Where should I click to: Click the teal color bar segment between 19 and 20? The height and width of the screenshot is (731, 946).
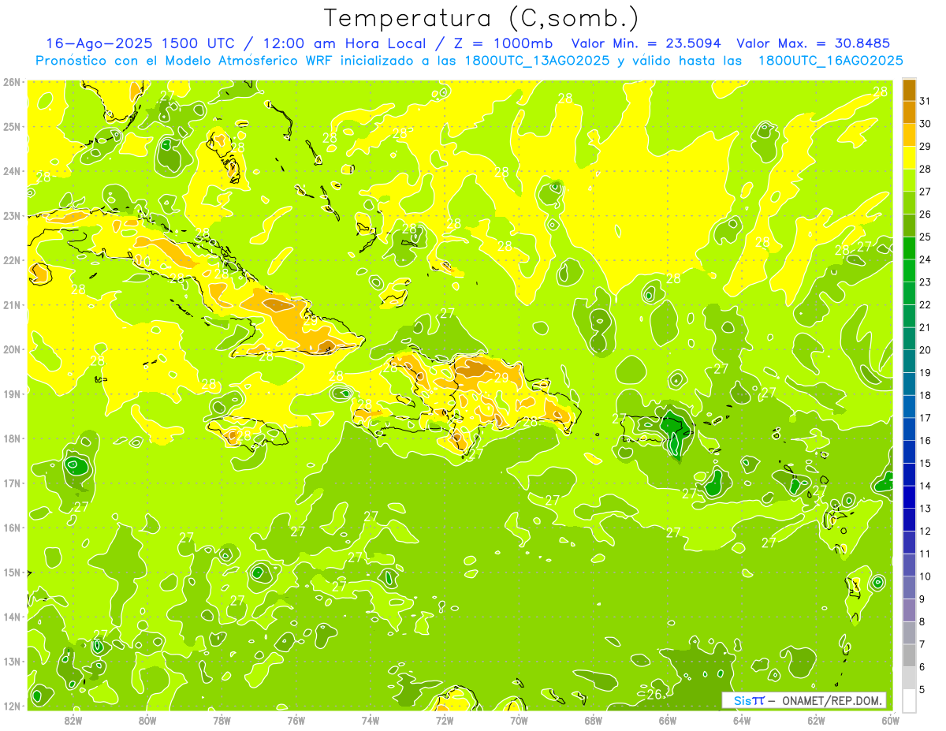[x=909, y=361]
